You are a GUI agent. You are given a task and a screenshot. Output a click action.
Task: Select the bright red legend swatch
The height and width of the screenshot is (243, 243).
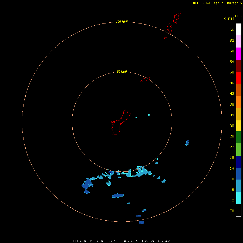[x=238, y=78]
